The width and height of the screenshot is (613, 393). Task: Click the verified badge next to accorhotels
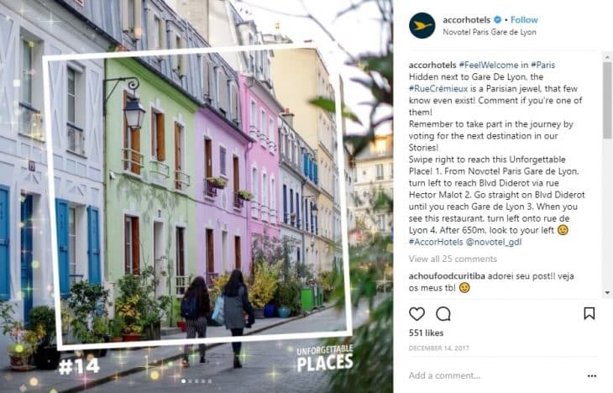point(497,19)
